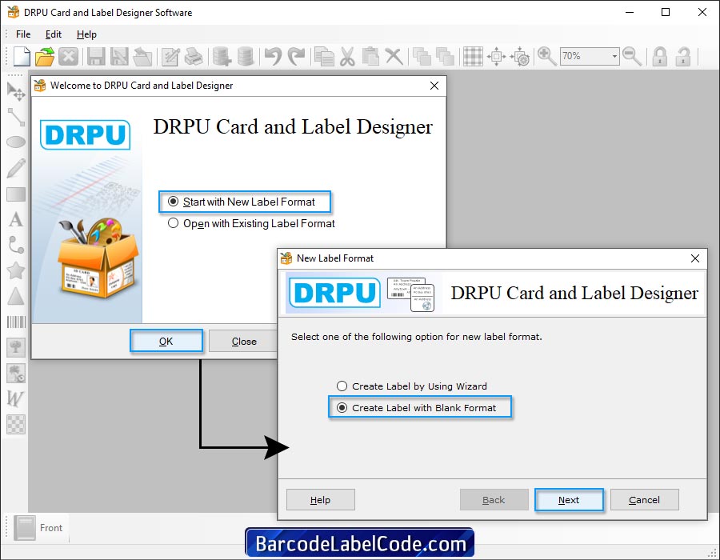Image resolution: width=720 pixels, height=560 pixels.
Task: Select the Star shape tool
Action: (16, 270)
